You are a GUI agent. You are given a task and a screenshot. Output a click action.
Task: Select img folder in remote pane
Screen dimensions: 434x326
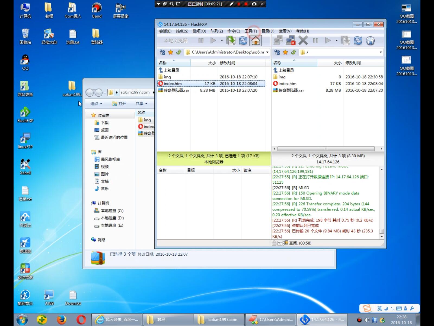[x=279, y=77]
